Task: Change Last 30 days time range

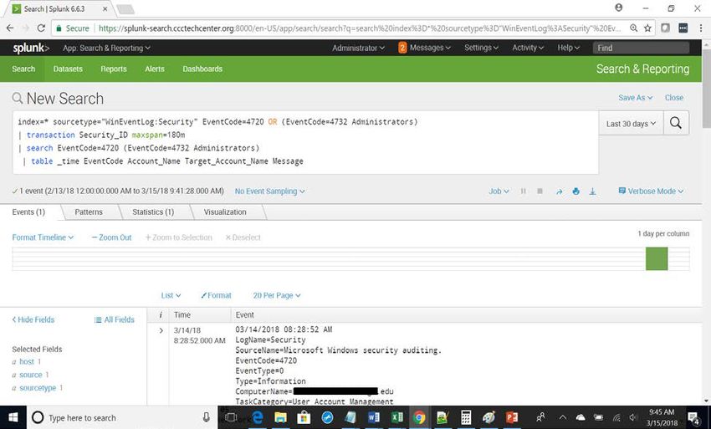Action: pos(632,124)
